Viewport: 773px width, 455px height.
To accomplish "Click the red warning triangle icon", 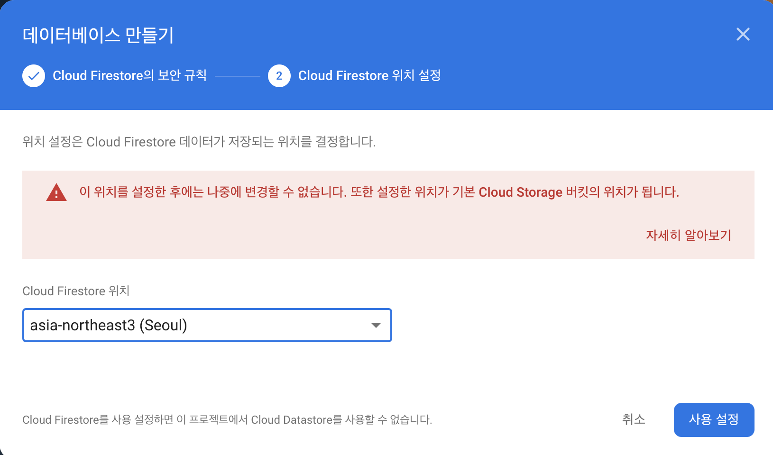I will [x=56, y=192].
